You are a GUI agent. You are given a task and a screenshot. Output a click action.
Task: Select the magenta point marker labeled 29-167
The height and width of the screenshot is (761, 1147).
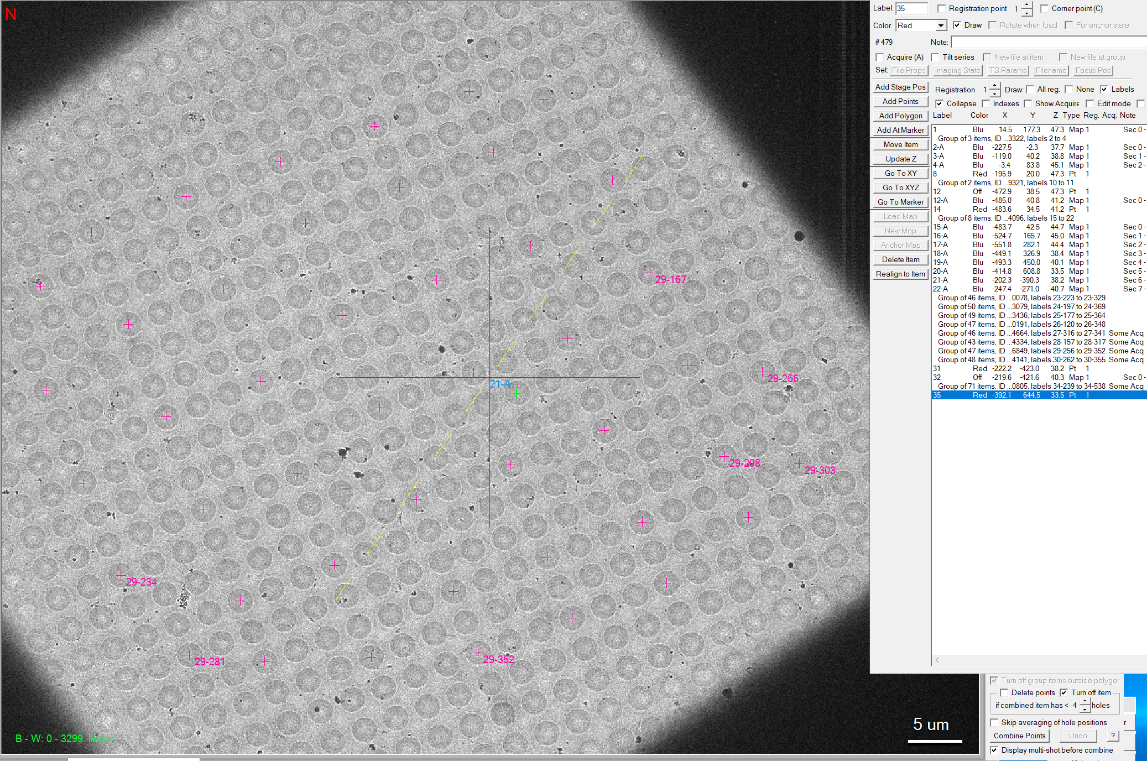[649, 273]
